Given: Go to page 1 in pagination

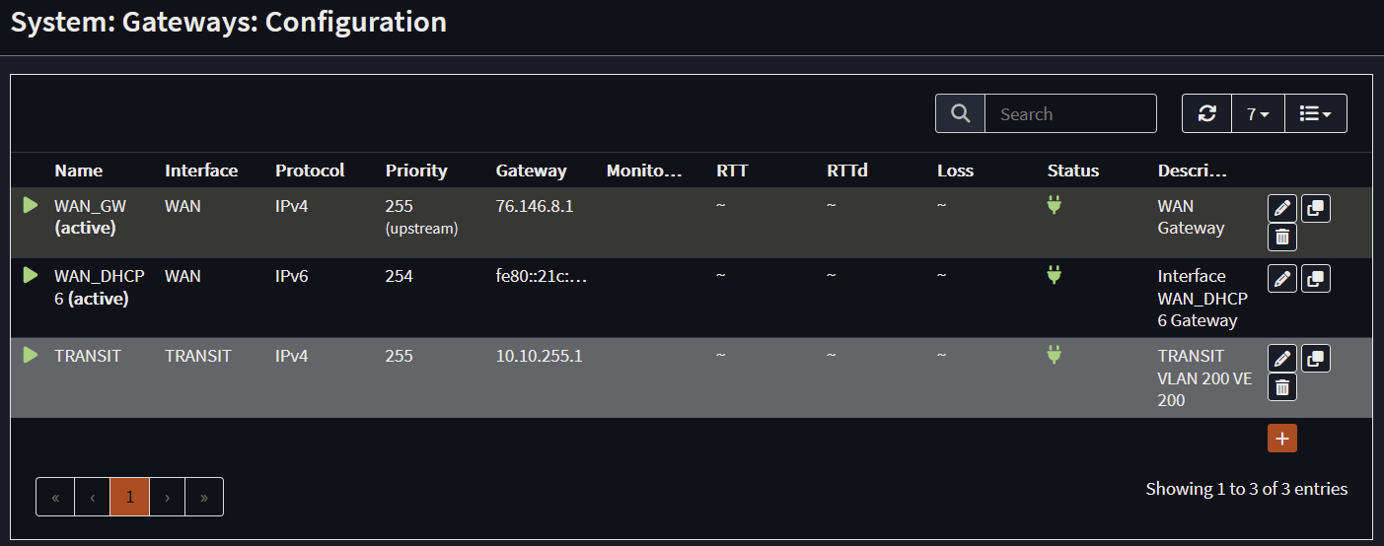Looking at the screenshot, I should (x=129, y=497).
